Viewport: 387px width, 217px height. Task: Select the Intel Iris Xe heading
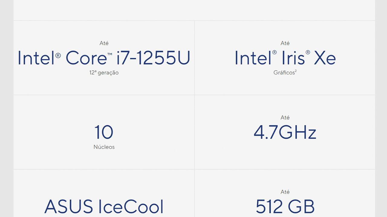coord(285,58)
